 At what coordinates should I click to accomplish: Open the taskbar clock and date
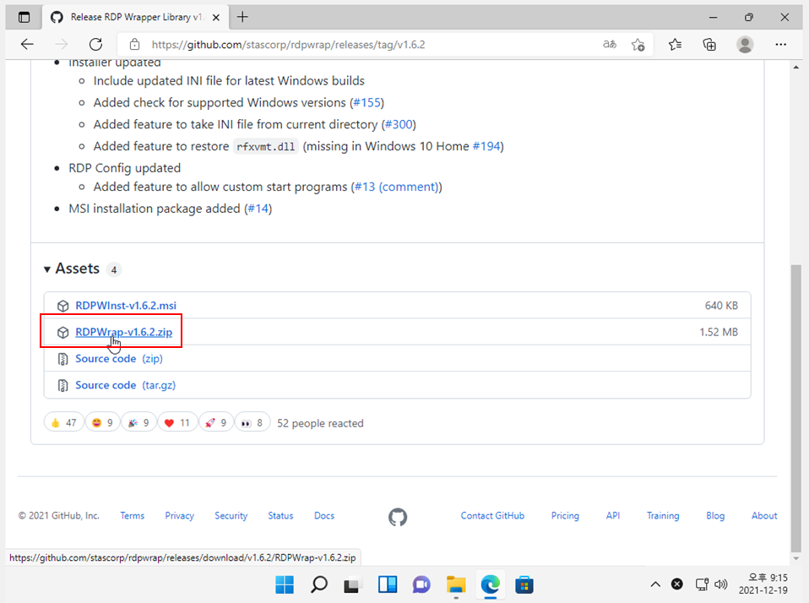pyautogui.click(x=763, y=584)
